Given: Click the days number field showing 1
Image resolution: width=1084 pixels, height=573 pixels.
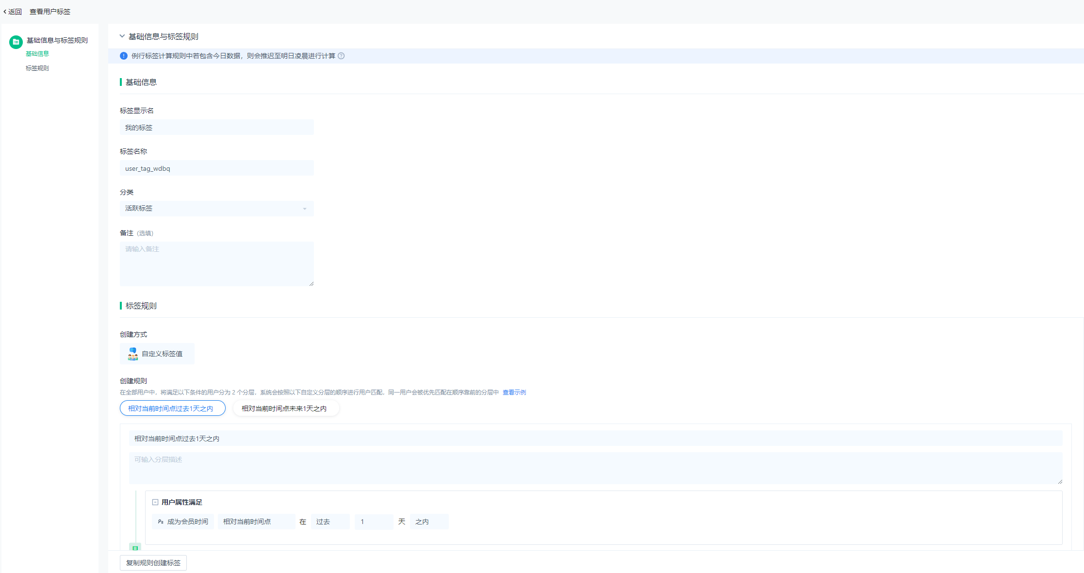Looking at the screenshot, I should [374, 522].
